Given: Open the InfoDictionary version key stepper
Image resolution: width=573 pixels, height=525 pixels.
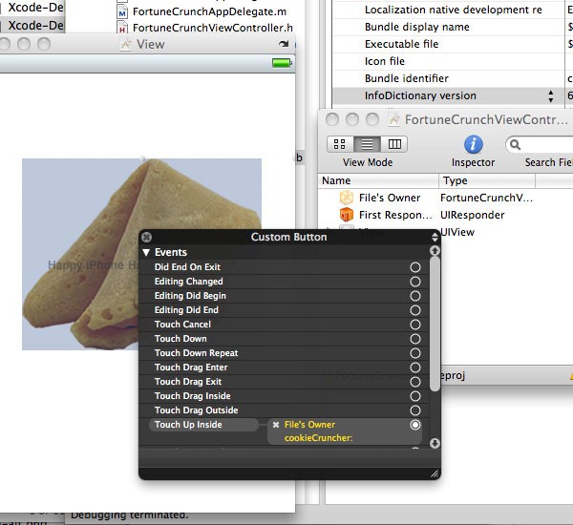Looking at the screenshot, I should (x=551, y=96).
